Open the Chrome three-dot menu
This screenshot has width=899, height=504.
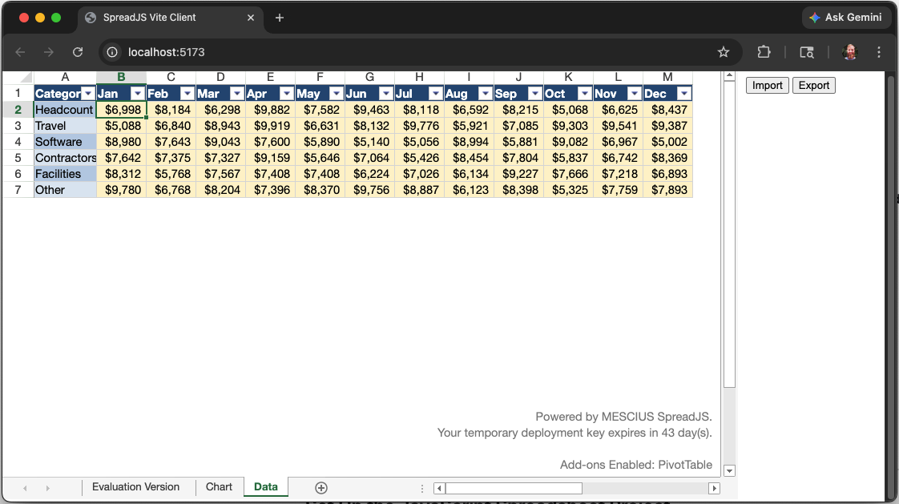click(x=879, y=52)
